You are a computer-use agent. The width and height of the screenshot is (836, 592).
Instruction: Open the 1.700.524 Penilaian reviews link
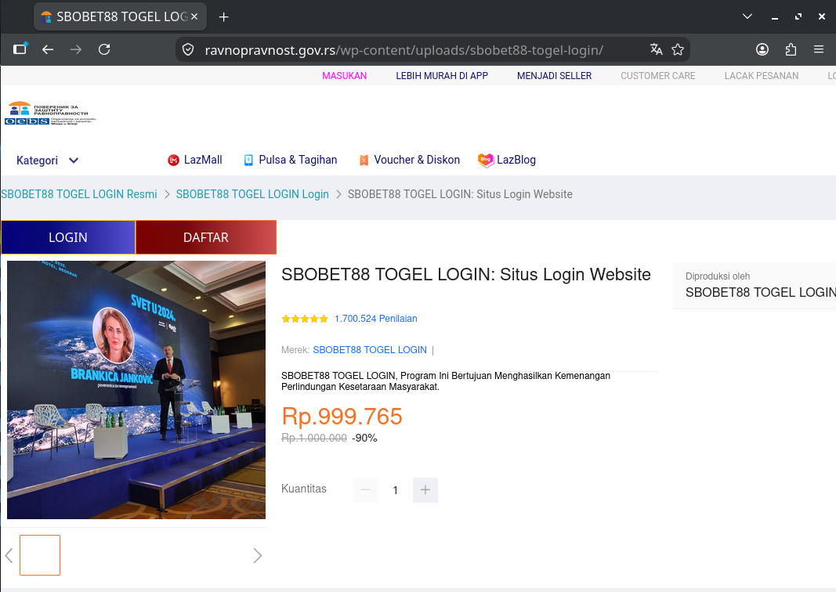(376, 319)
